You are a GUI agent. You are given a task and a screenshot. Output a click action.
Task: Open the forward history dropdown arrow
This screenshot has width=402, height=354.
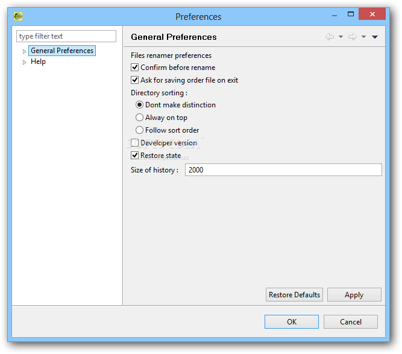point(363,37)
